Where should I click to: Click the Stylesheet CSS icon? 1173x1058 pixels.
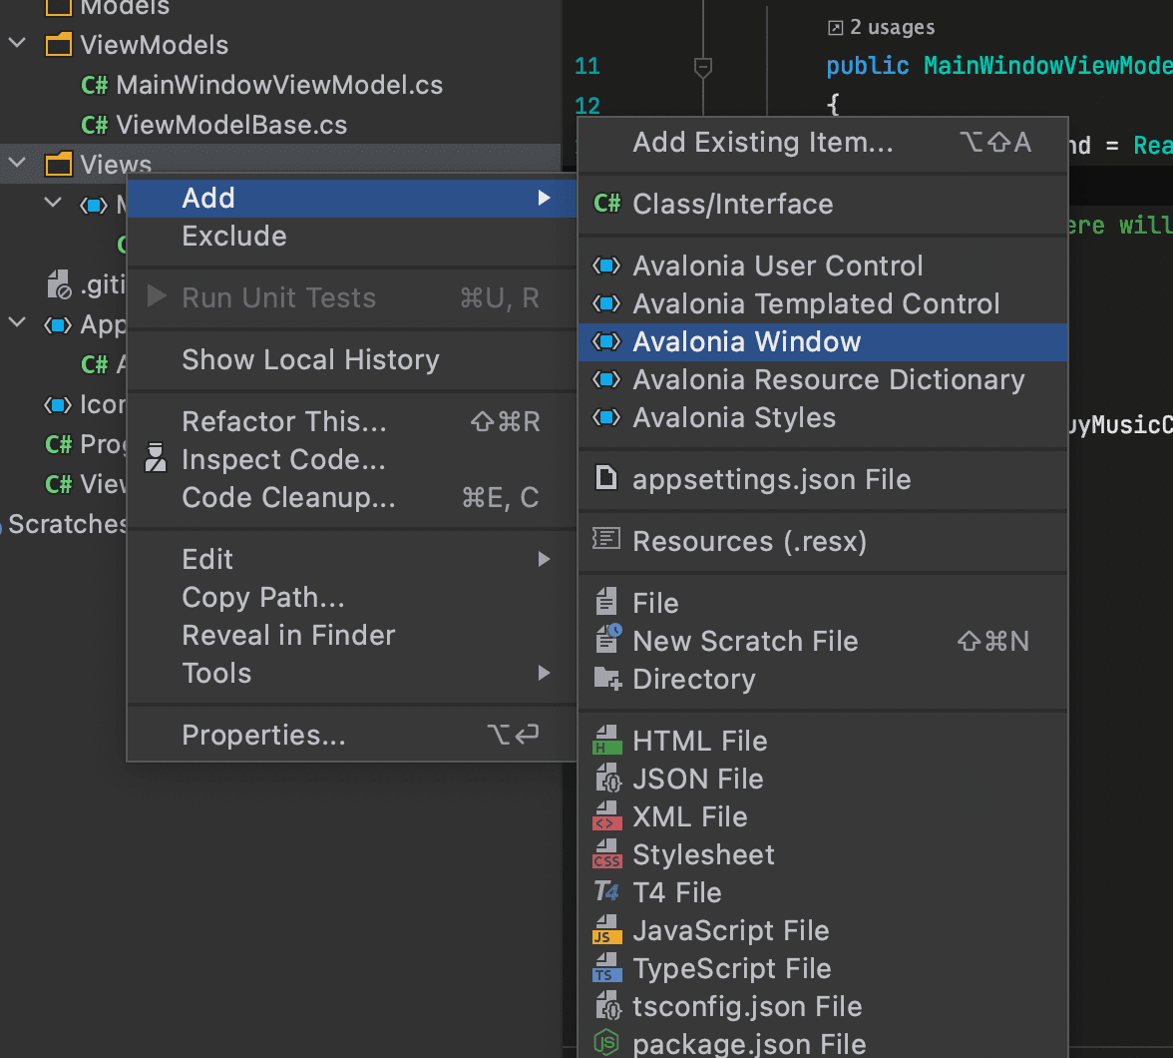coord(605,855)
